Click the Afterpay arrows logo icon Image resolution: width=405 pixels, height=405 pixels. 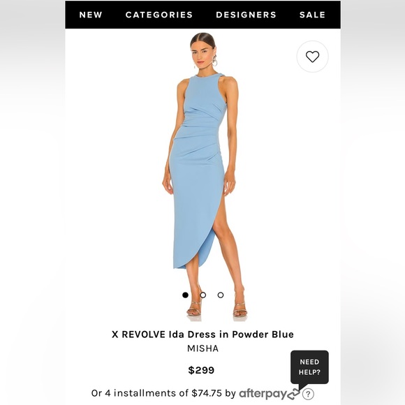point(293,394)
